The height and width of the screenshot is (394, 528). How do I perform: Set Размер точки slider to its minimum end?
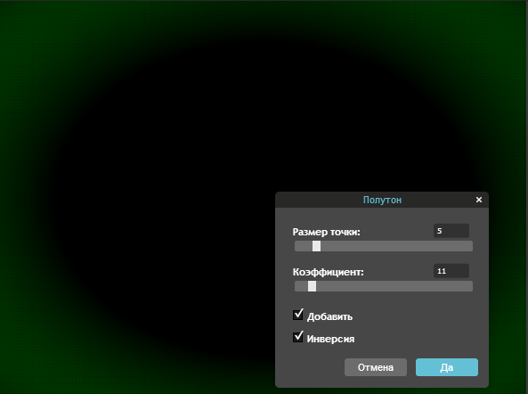pyautogui.click(x=296, y=246)
